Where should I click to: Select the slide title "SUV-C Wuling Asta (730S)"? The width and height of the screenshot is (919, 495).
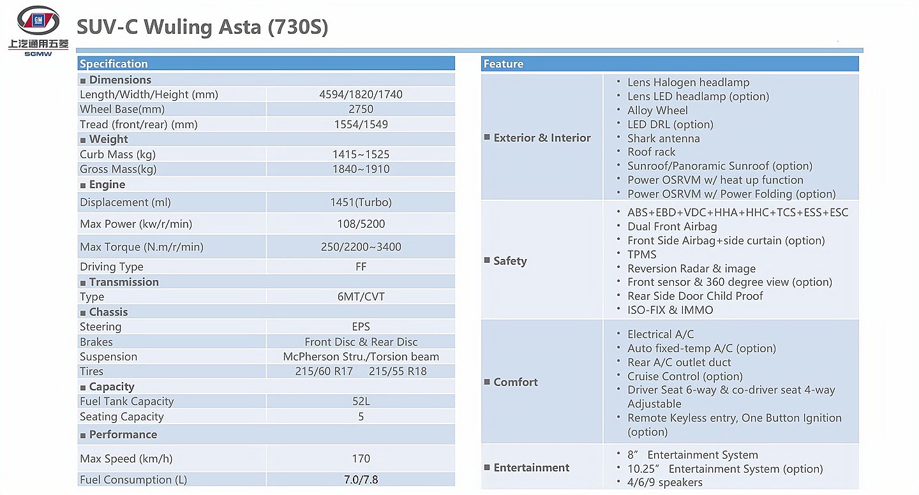click(202, 27)
